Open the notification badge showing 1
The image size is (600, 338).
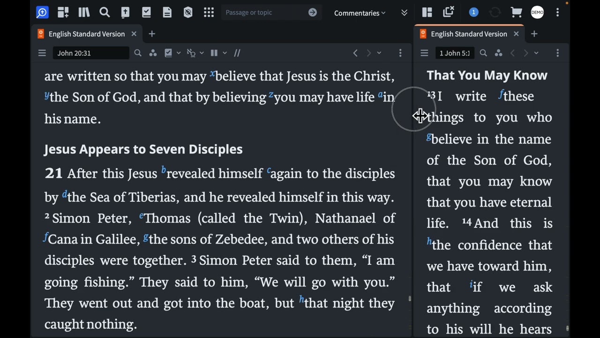[x=473, y=13]
